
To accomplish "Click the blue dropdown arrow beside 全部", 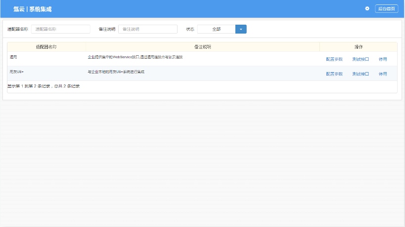I will [241, 29].
